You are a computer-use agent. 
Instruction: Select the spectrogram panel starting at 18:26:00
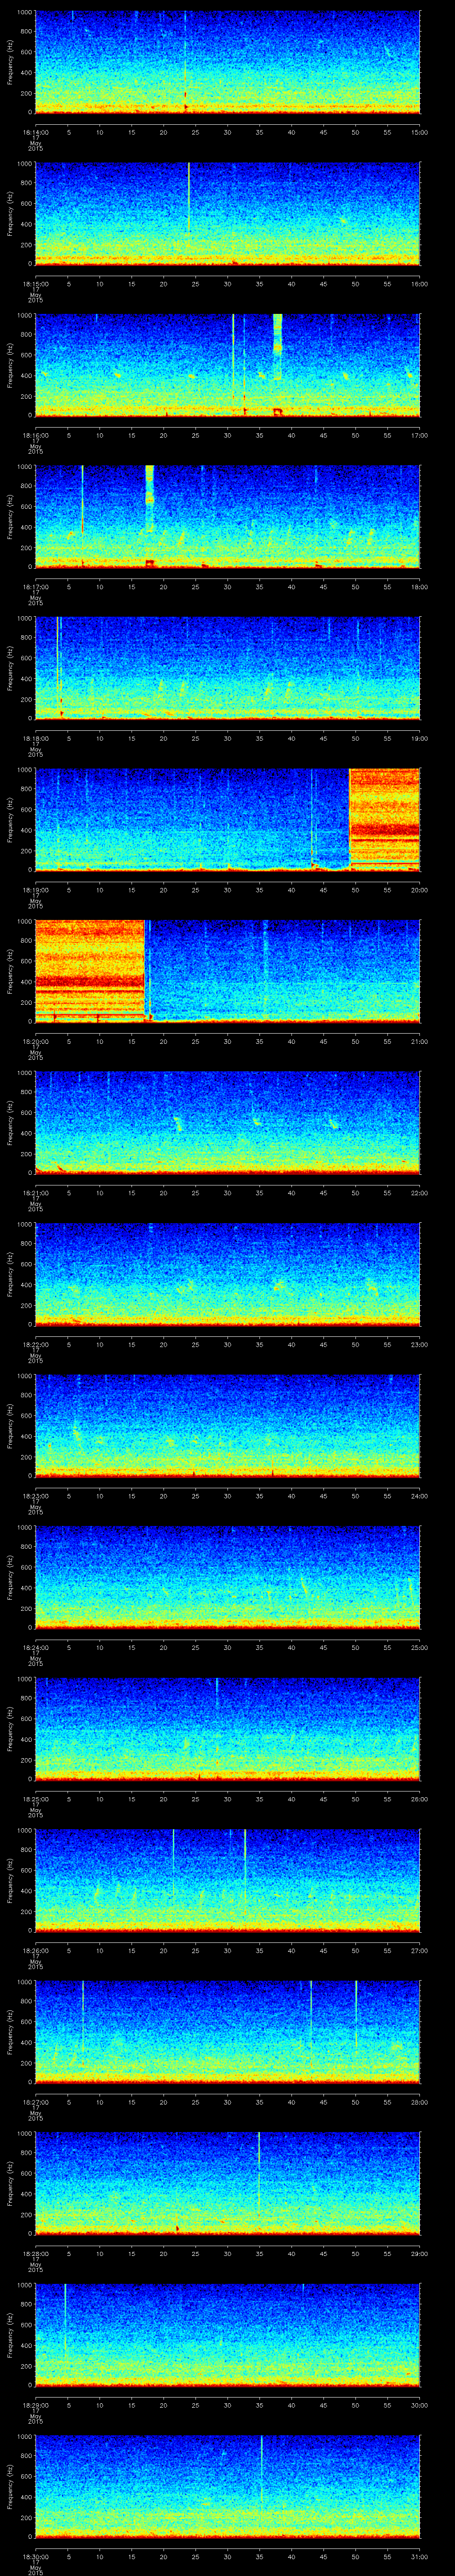[227, 1880]
